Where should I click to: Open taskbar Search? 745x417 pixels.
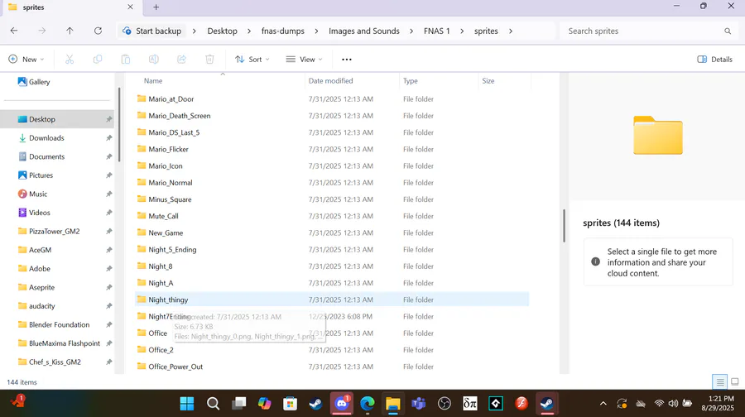point(213,404)
